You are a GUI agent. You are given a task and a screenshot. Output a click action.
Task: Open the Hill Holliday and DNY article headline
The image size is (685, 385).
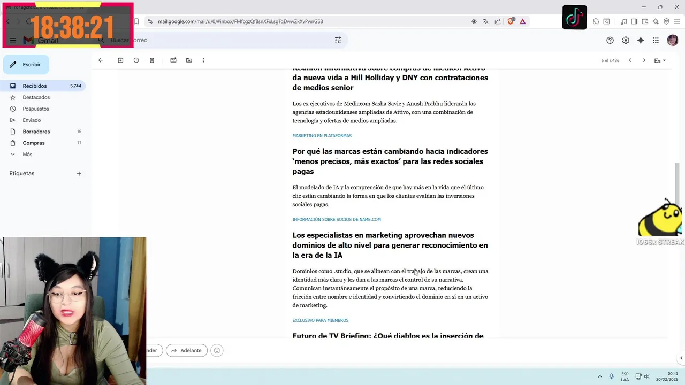coord(390,78)
